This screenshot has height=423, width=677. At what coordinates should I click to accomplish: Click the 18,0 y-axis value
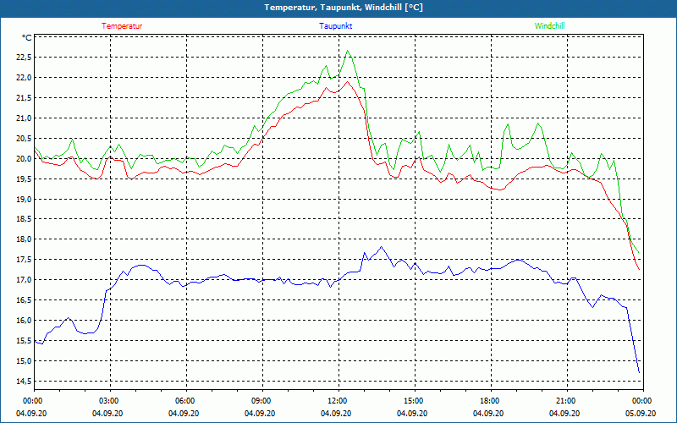[24, 239]
